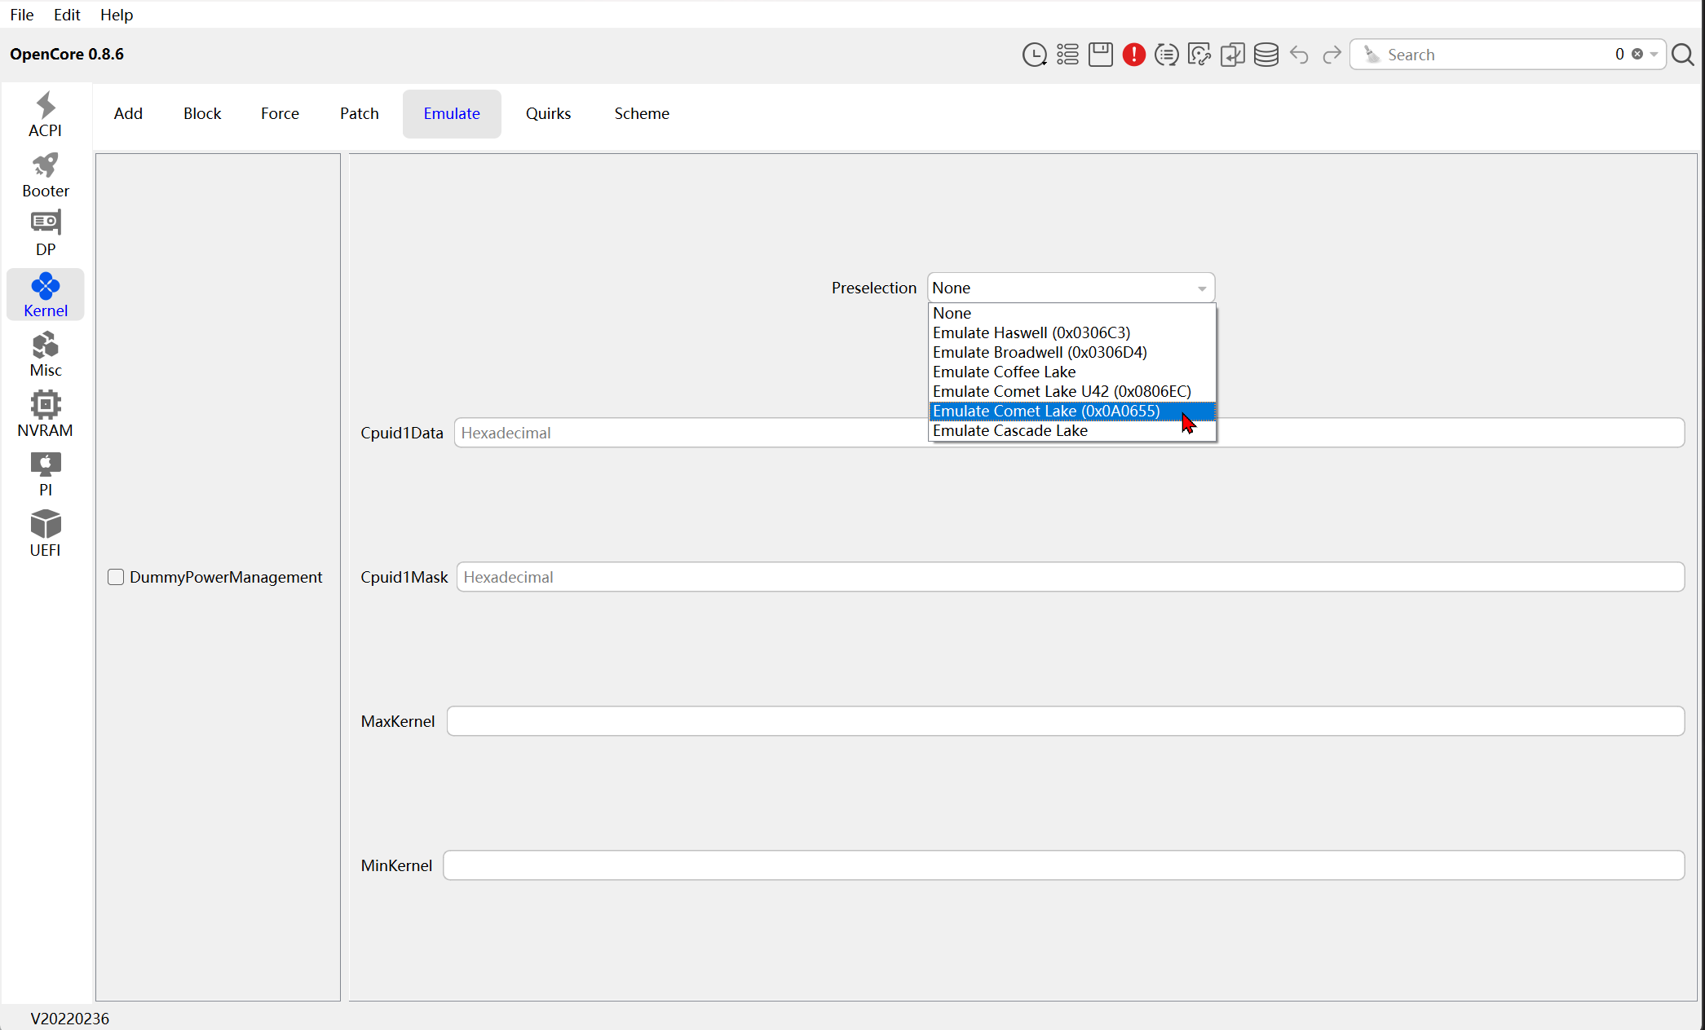Click the save floppy disk icon
The width and height of the screenshot is (1705, 1030).
coord(1100,55)
